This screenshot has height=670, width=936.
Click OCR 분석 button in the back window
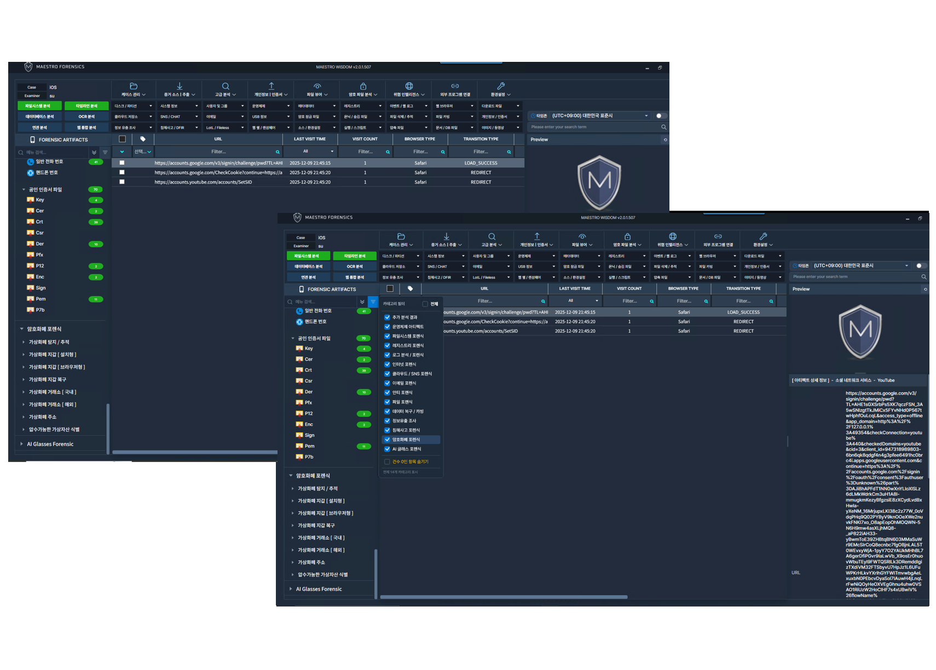(86, 117)
